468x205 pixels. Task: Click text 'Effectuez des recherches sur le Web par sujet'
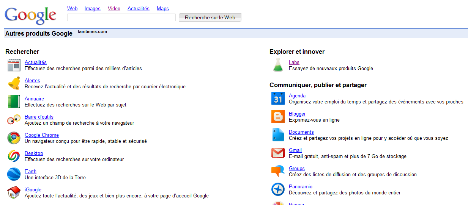[76, 105]
